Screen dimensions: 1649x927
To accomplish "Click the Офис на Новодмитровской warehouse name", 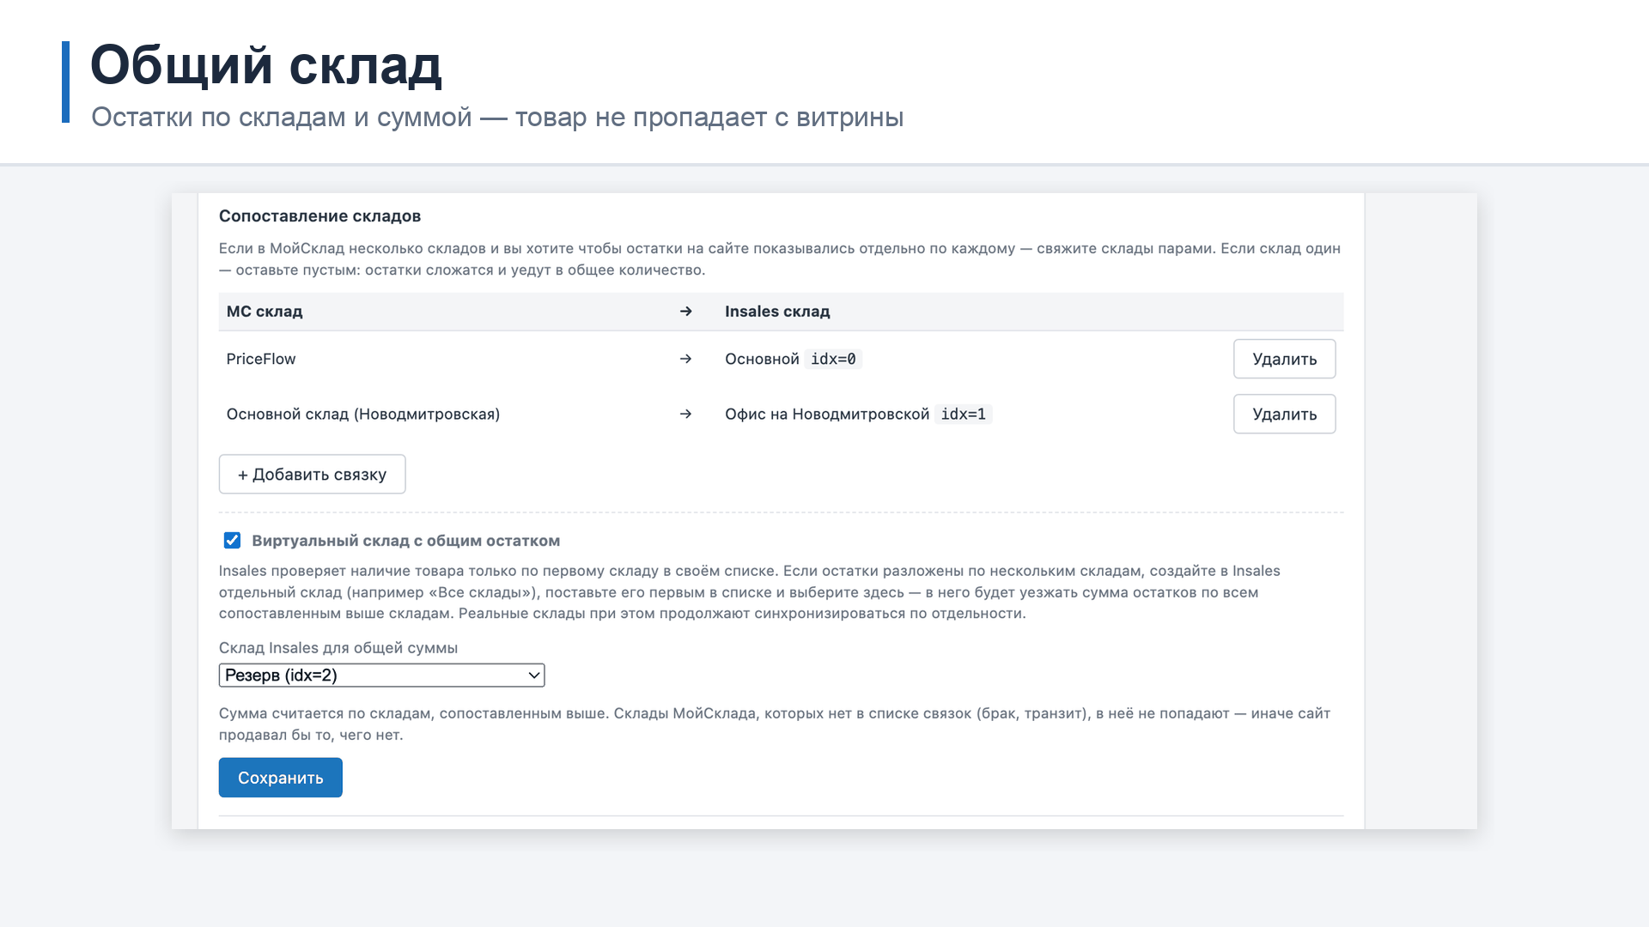I will 827,414.
